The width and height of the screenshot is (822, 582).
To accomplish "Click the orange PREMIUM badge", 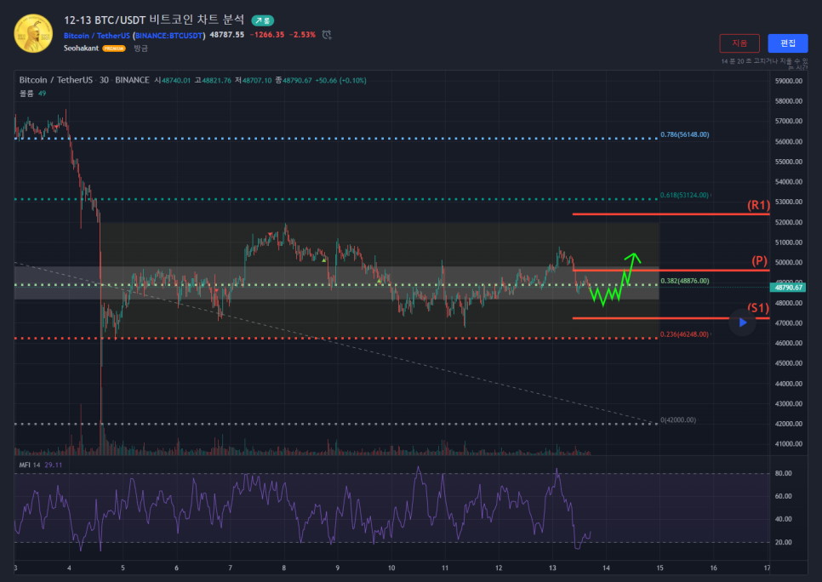I will click(114, 48).
